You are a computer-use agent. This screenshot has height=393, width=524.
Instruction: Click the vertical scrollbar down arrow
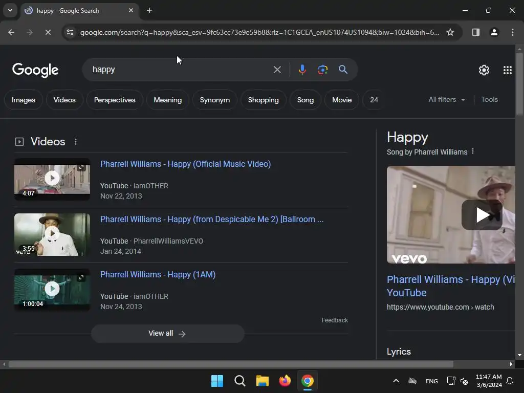pyautogui.click(x=519, y=355)
